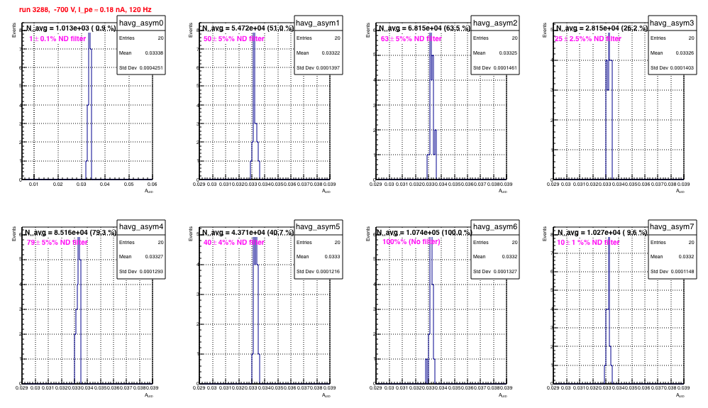Select the magenta 100%% (No filter) label
Screen dimensions: 708x408
point(411,242)
